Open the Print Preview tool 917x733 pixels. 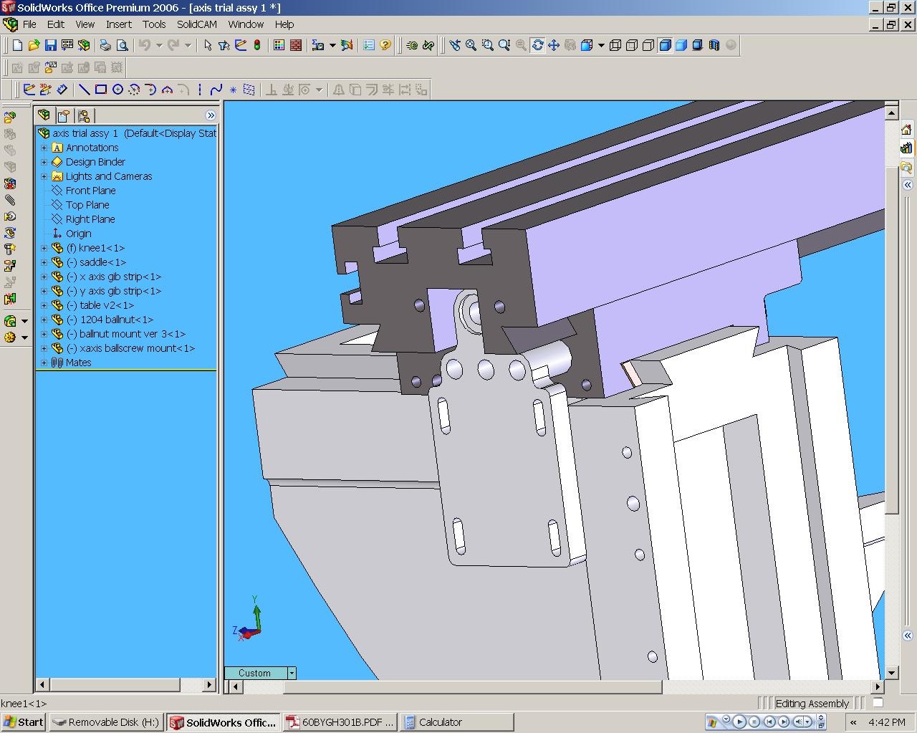click(123, 45)
